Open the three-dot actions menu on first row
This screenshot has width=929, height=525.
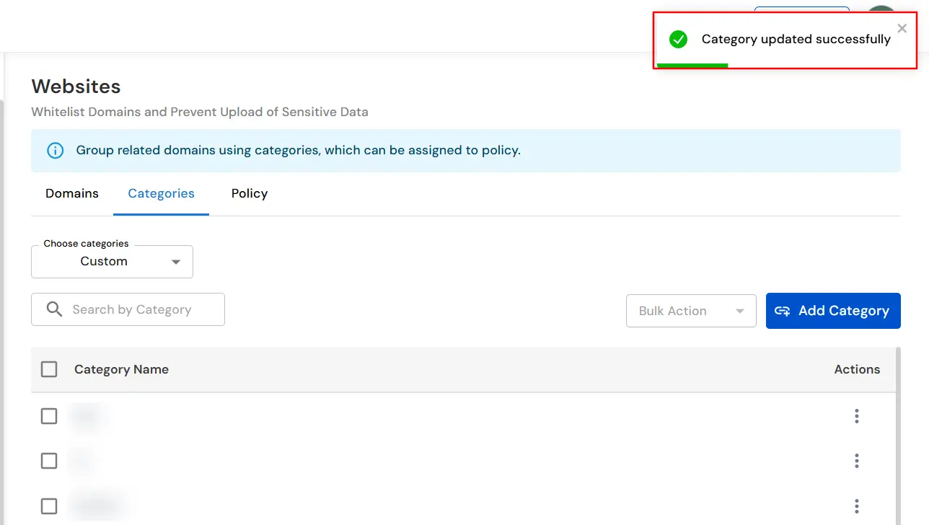pos(856,416)
